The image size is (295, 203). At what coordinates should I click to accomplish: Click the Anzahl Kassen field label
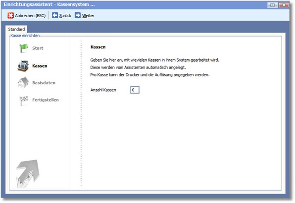pos(103,90)
